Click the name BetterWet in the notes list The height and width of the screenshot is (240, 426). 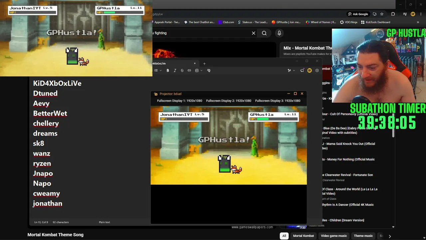(x=50, y=113)
